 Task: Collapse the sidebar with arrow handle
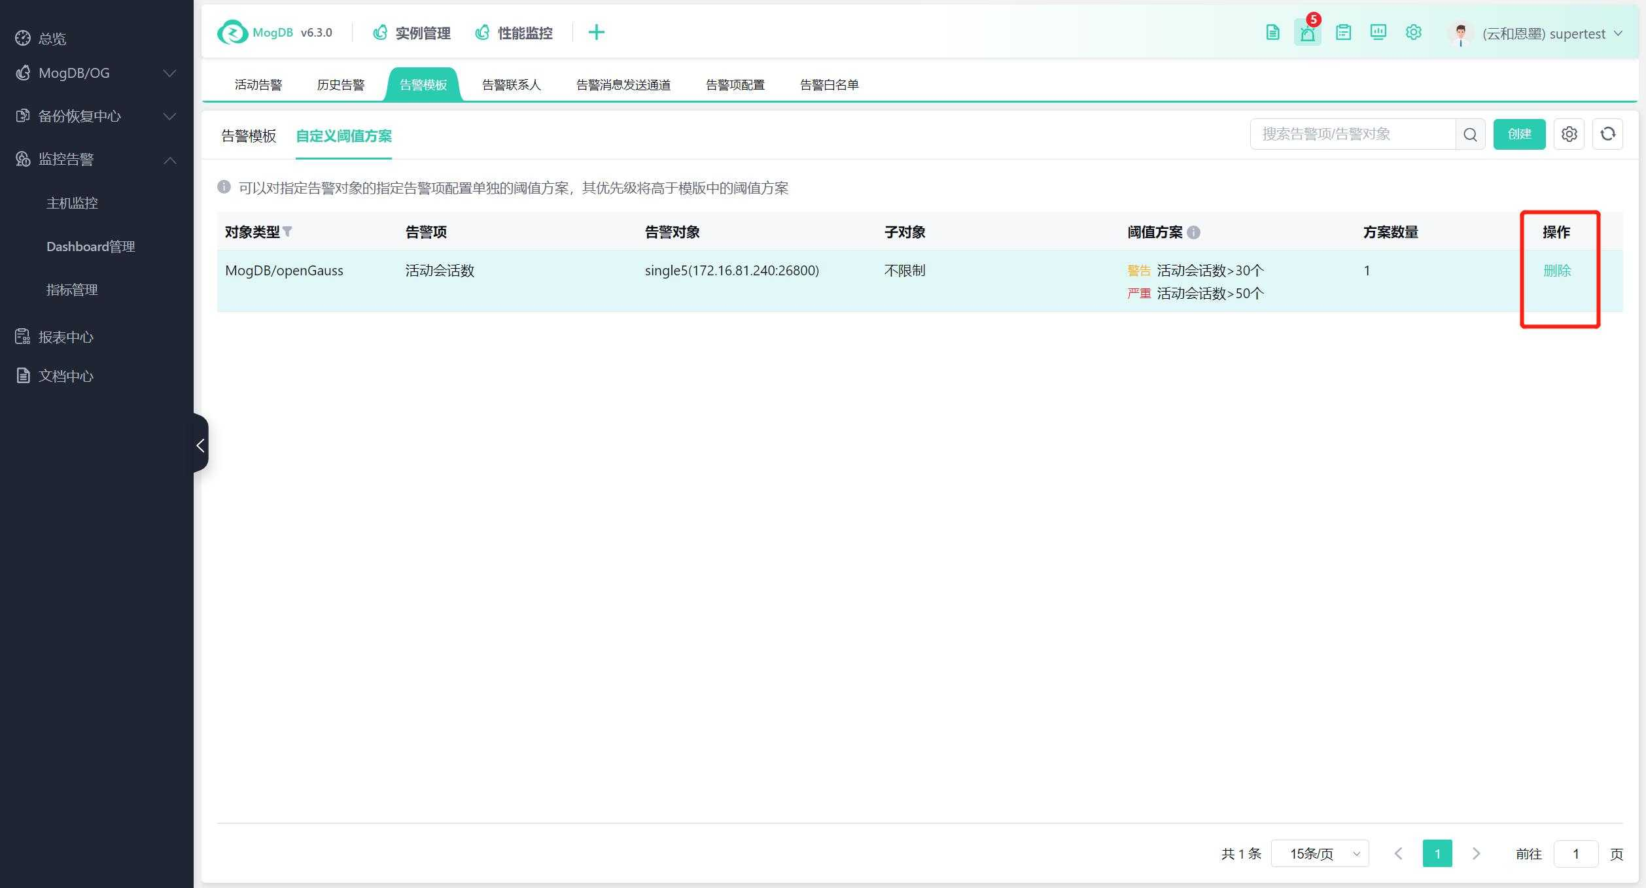(201, 445)
